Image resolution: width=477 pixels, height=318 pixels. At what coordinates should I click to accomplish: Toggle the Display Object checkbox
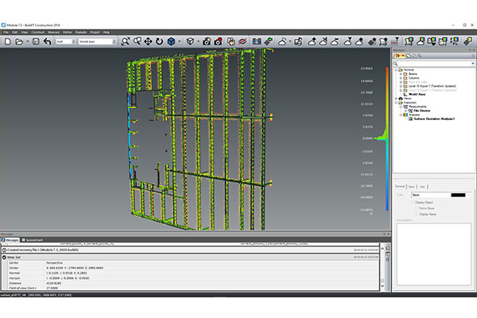(413, 202)
